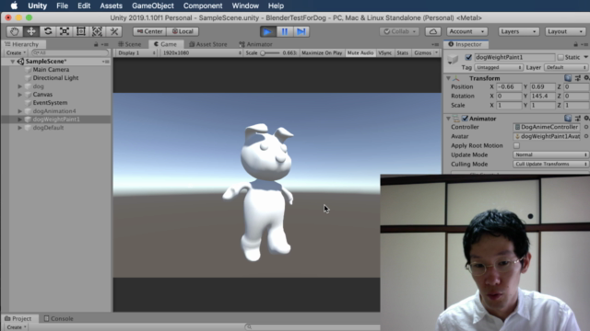Open the Cloud services icon
Image resolution: width=590 pixels, height=331 pixels.
433,31
